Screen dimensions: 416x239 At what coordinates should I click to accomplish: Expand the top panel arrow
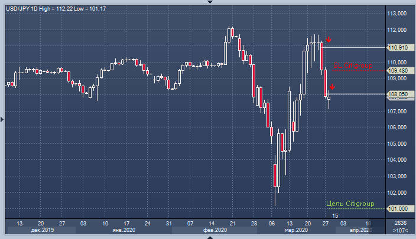click(x=208, y=2)
